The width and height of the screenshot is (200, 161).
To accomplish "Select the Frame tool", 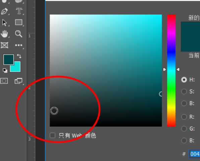I will coord(4,45).
